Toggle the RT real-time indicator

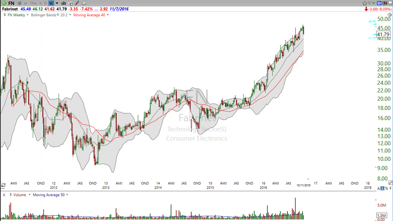(x=374, y=3)
